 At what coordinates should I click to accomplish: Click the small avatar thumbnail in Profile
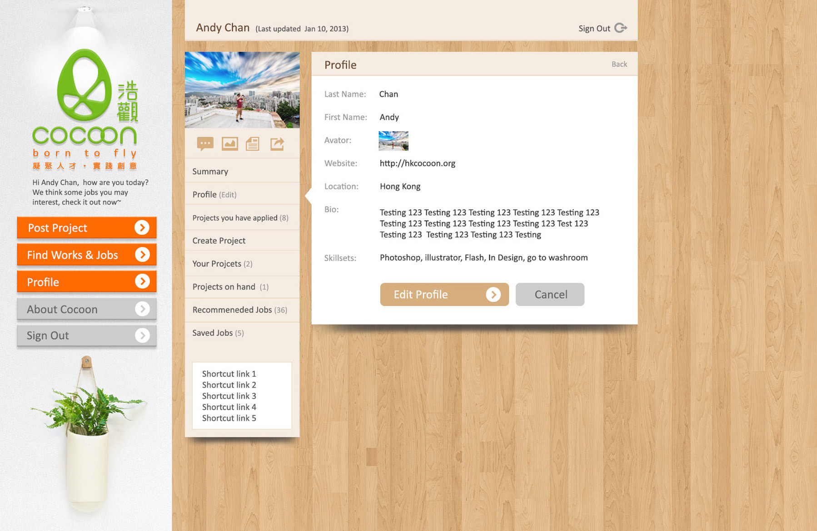point(394,141)
